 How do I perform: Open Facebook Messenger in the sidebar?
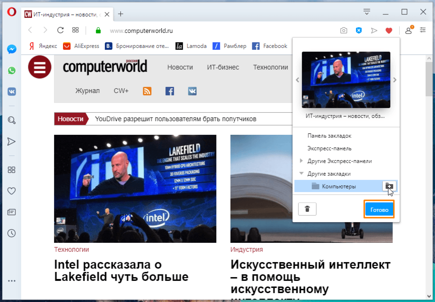12,49
